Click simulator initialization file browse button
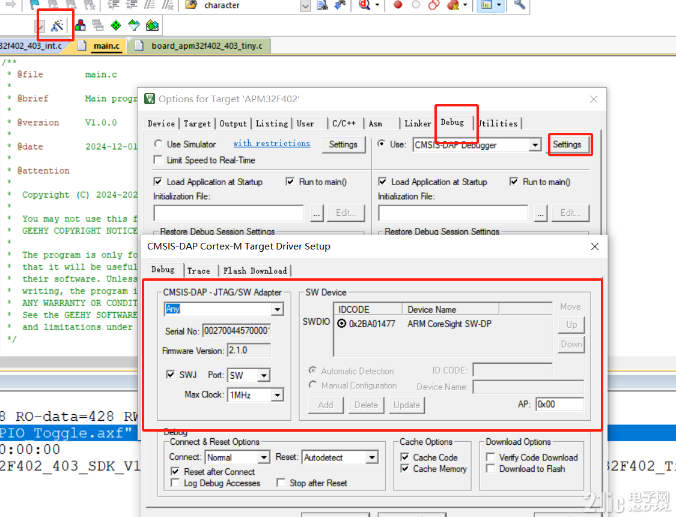The image size is (676, 517). [x=317, y=213]
